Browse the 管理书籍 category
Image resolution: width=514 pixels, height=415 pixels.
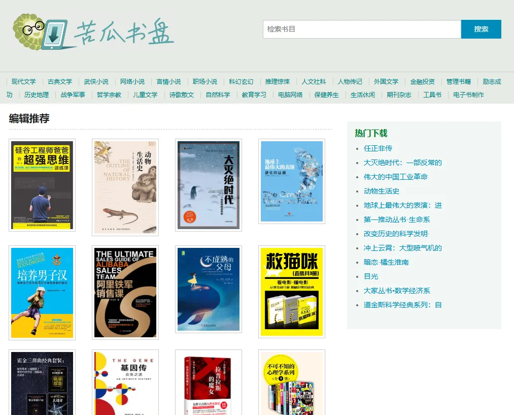[459, 82]
